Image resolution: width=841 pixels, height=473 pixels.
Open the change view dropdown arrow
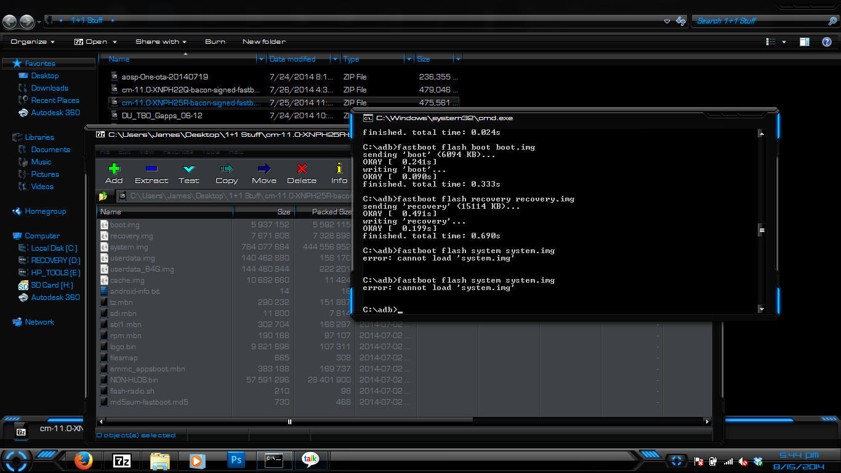[784, 42]
